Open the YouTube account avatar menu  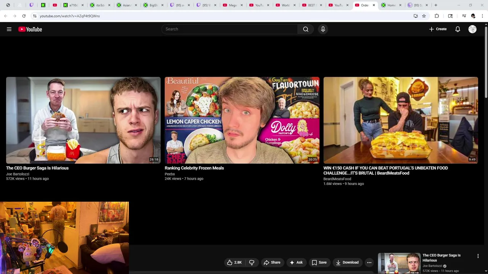click(472, 29)
